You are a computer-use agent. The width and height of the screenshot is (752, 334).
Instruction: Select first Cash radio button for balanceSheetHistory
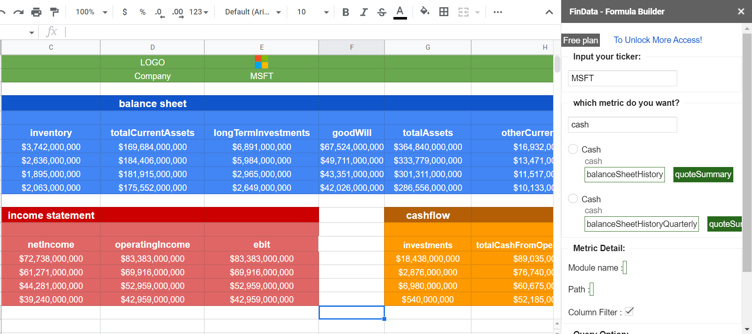(x=573, y=149)
